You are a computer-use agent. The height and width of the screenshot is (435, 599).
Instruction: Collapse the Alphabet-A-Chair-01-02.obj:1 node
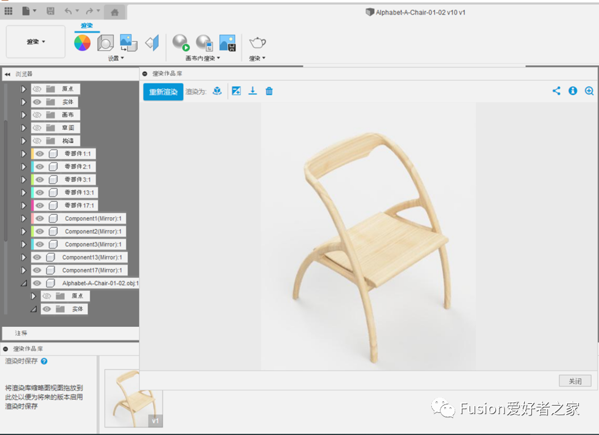pyautogui.click(x=25, y=283)
